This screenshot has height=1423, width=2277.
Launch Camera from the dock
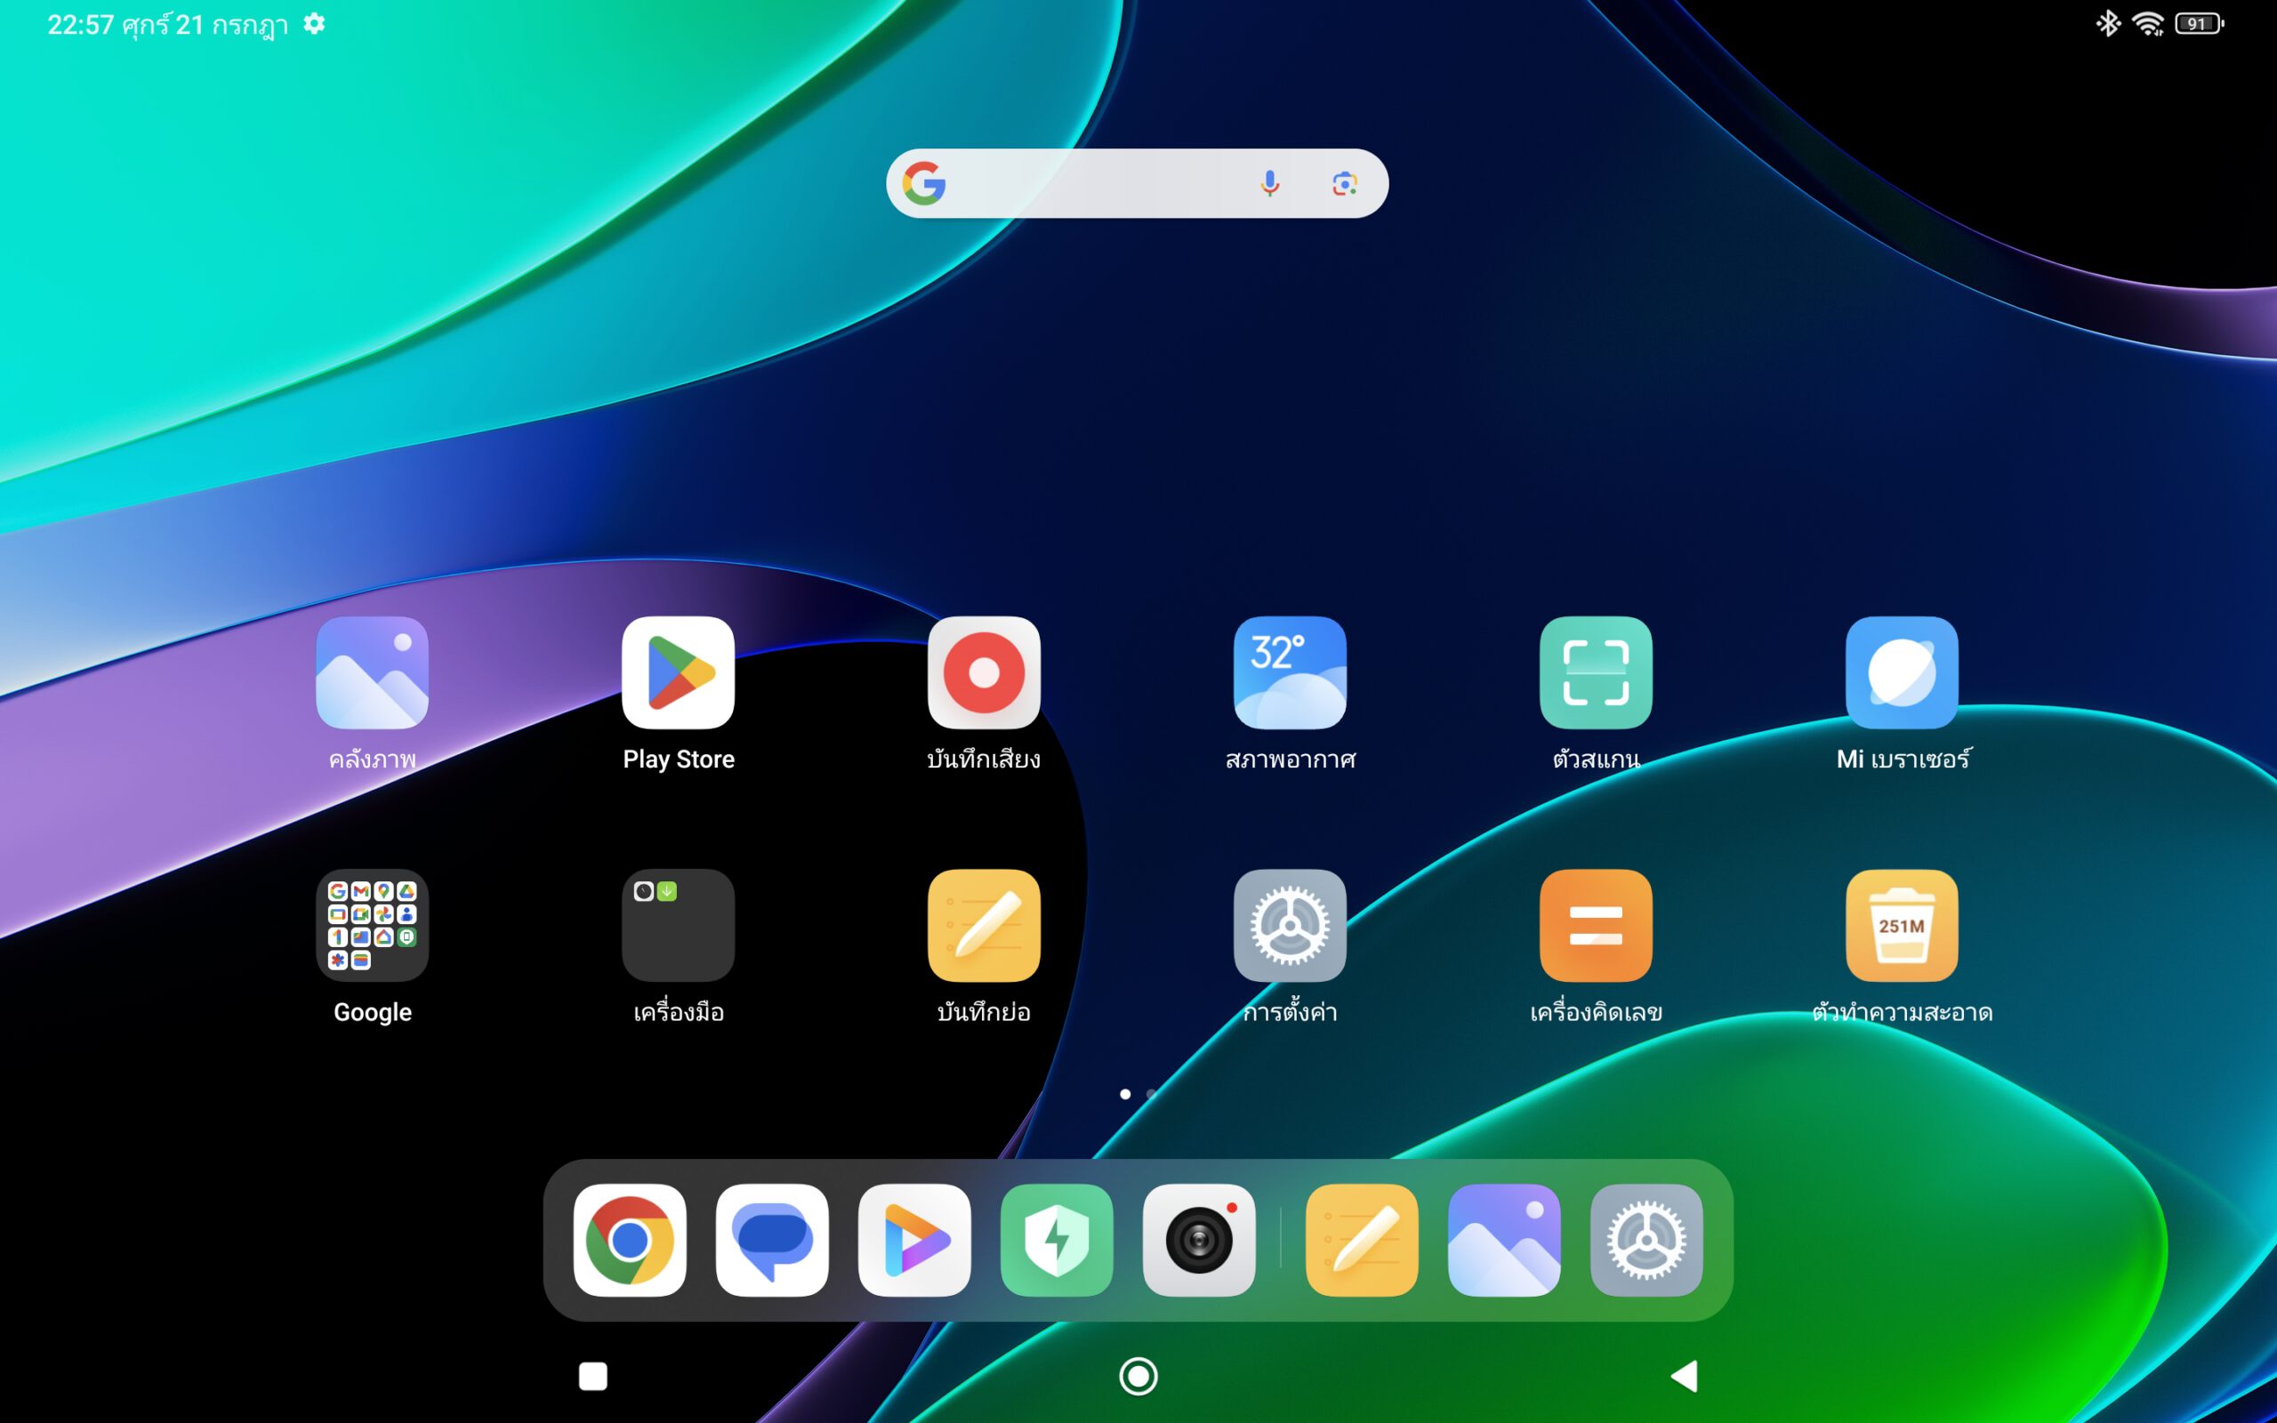[1199, 1241]
